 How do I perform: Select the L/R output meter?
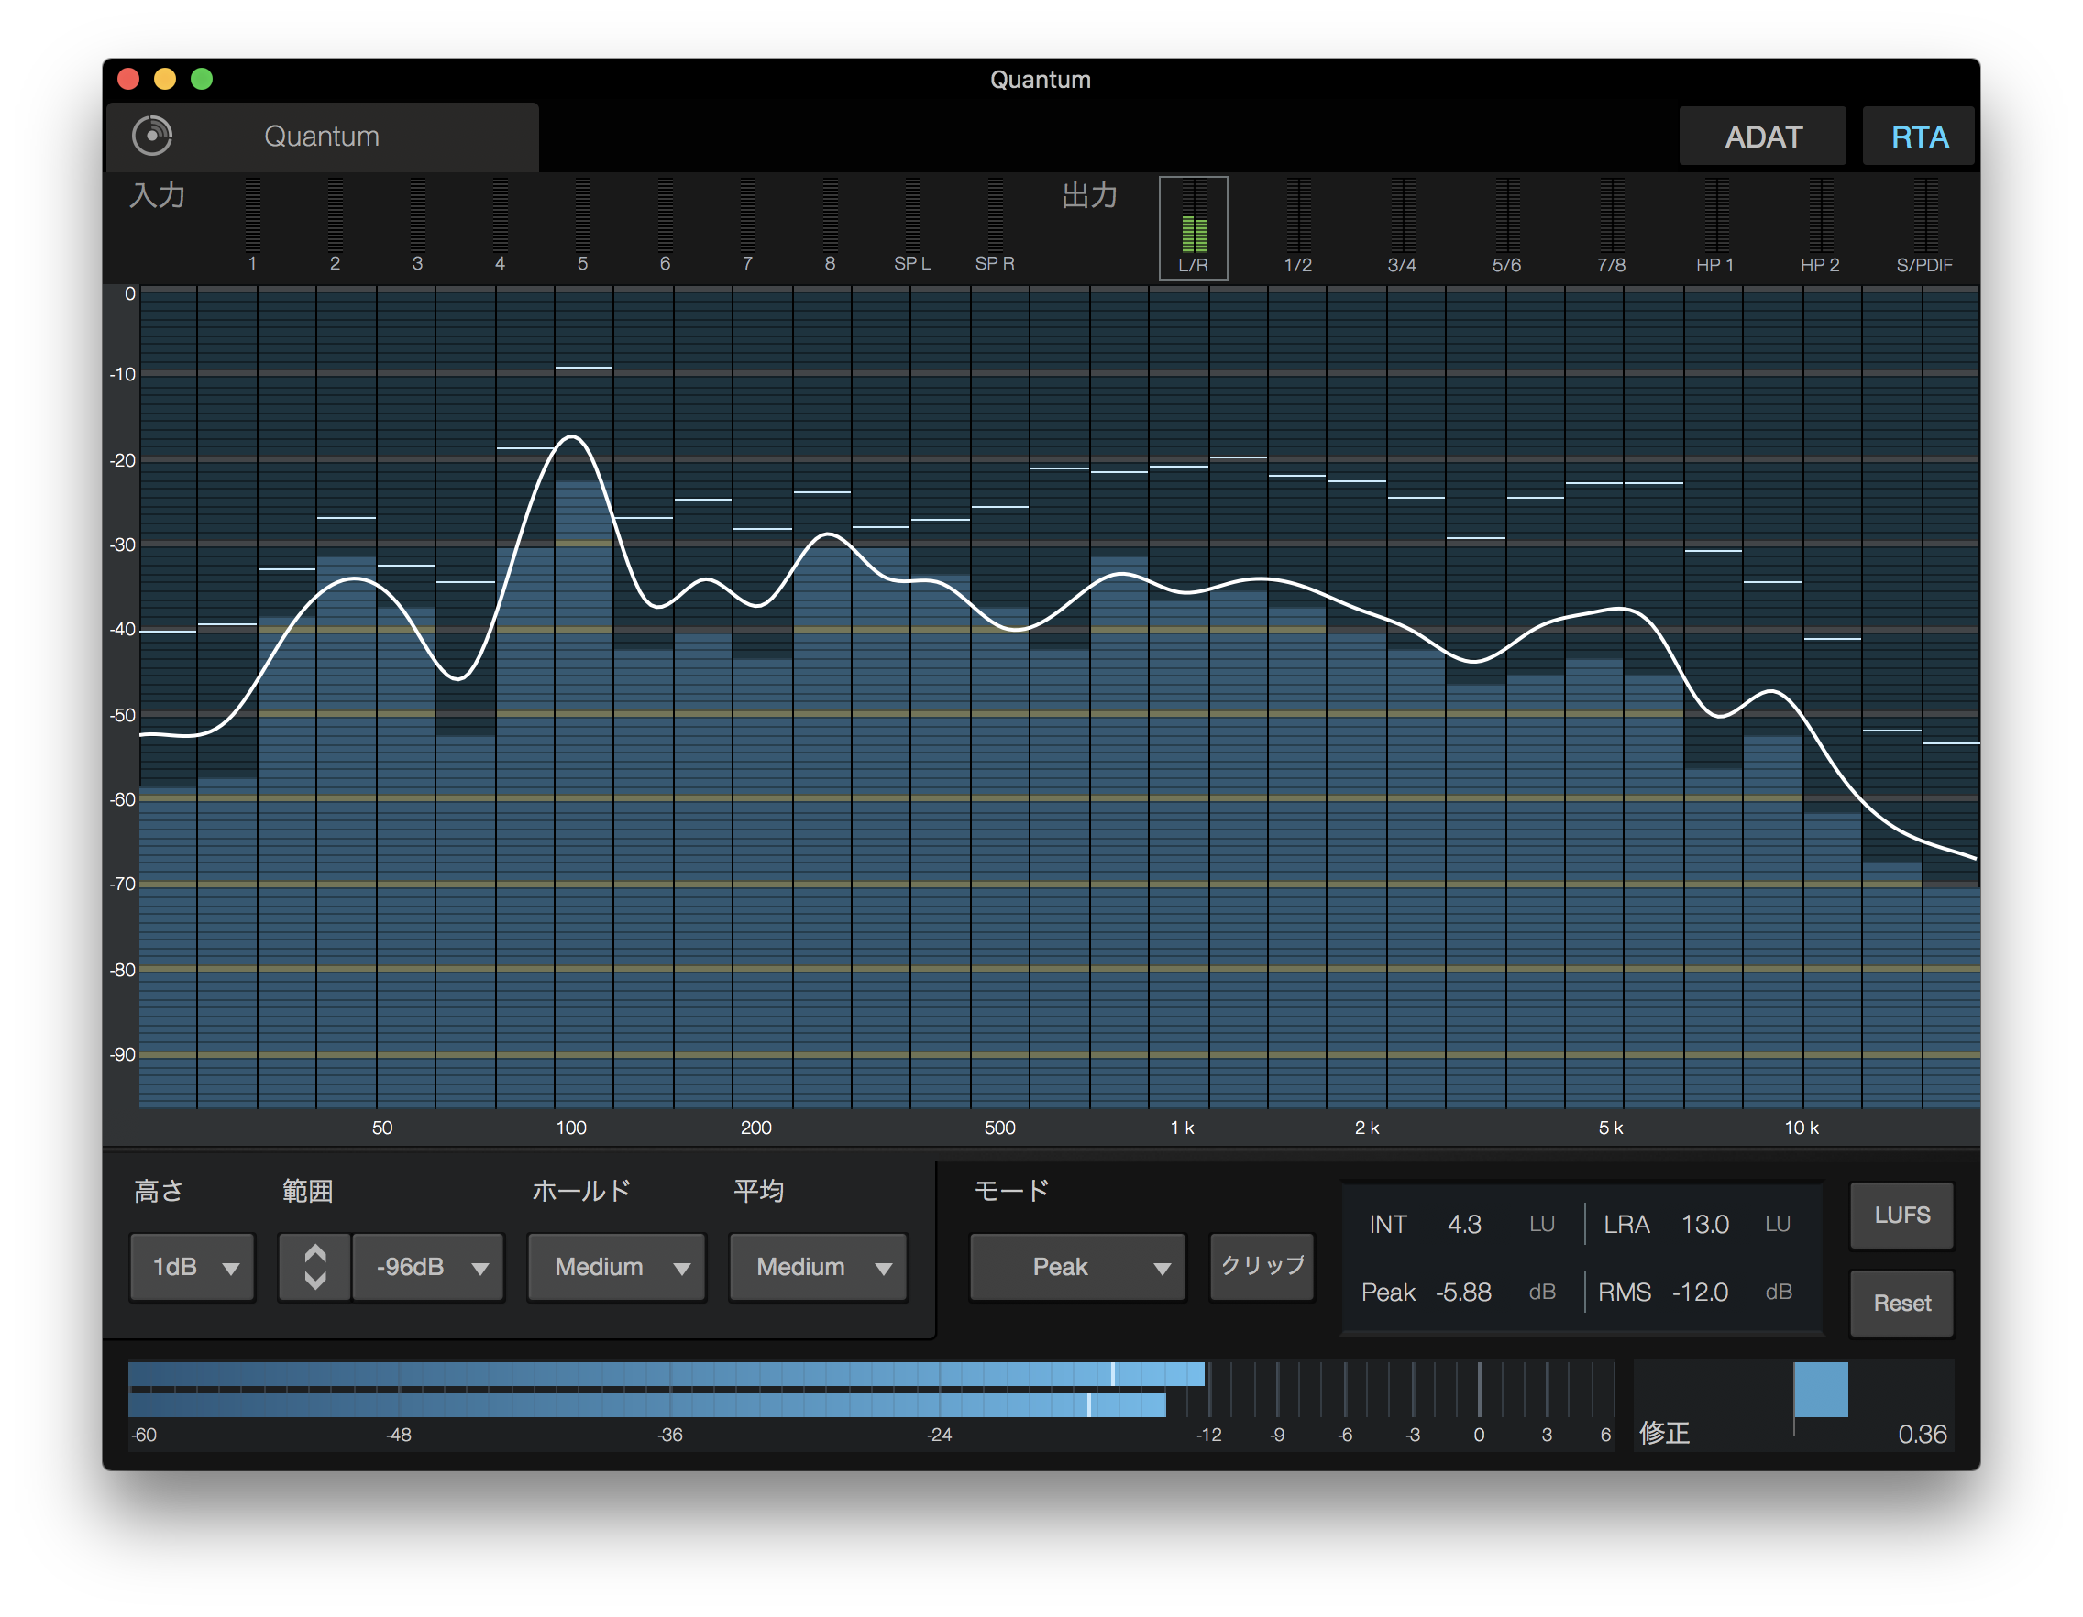coord(1193,228)
